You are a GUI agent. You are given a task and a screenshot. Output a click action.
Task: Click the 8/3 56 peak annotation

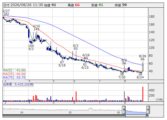[x=124, y=62]
